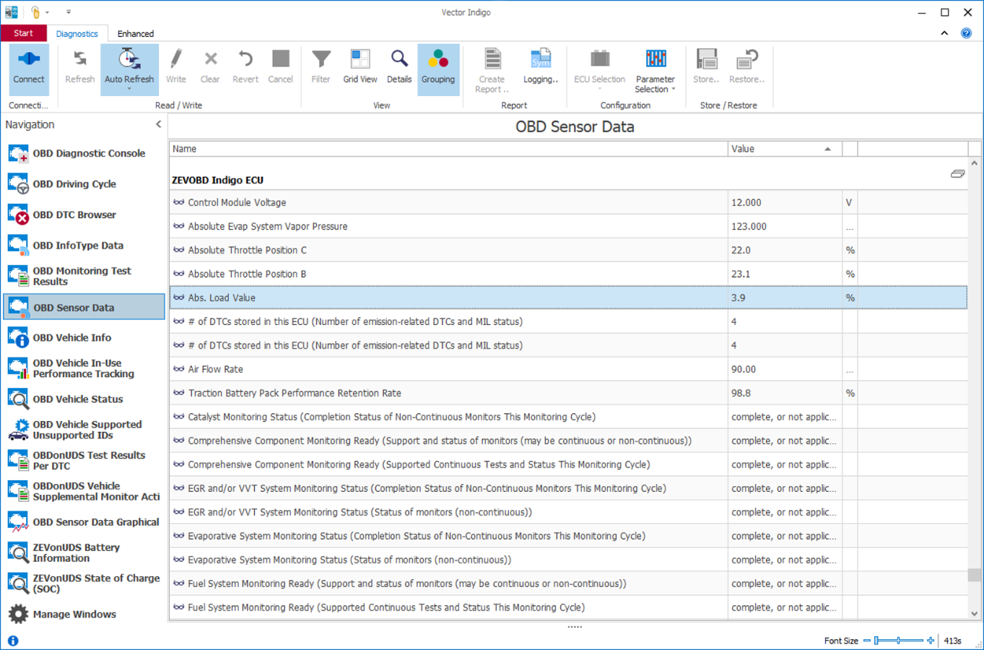Open OBDonUDS Vehicle Supplemental Monitor item
Viewport: 984px width, 650px height.
point(84,491)
